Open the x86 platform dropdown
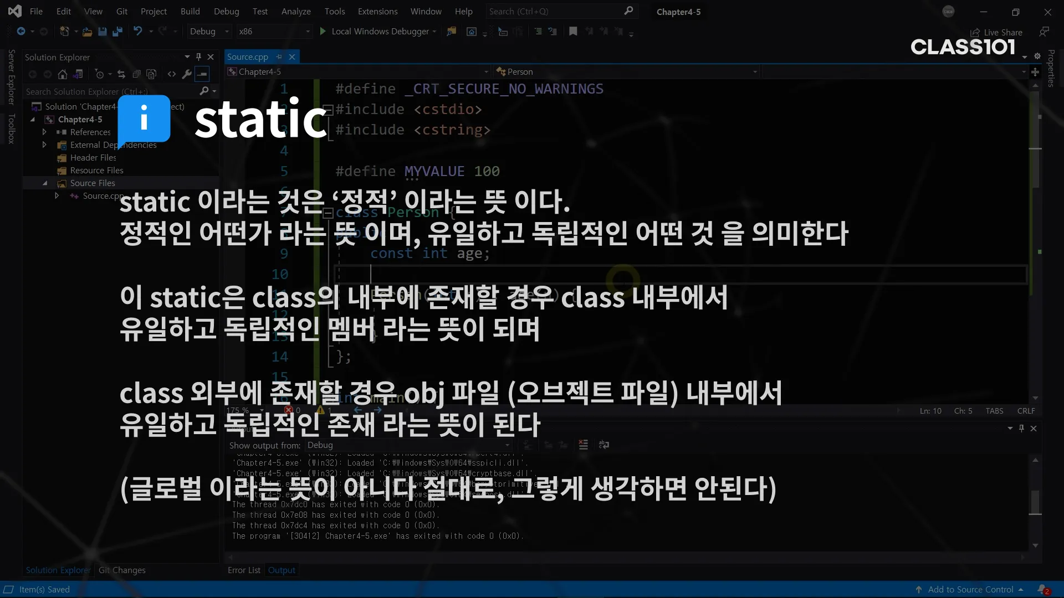The image size is (1064, 598). pyautogui.click(x=274, y=32)
